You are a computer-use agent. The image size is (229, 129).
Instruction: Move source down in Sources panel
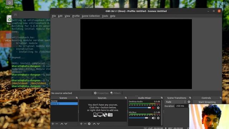[x=98, y=124]
